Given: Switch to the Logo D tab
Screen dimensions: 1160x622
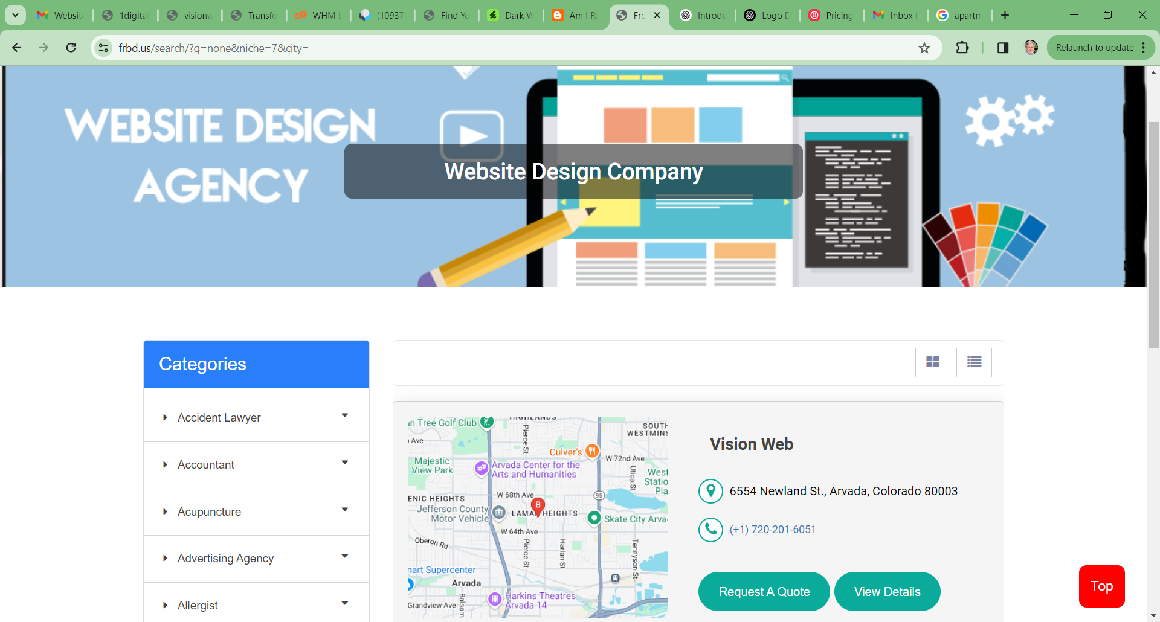Looking at the screenshot, I should click(x=768, y=15).
